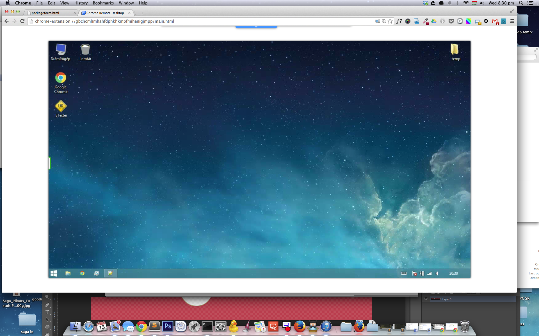Image resolution: width=539 pixels, height=336 pixels.
Task: Open the WhatFont f? extension
Action: click(399, 21)
